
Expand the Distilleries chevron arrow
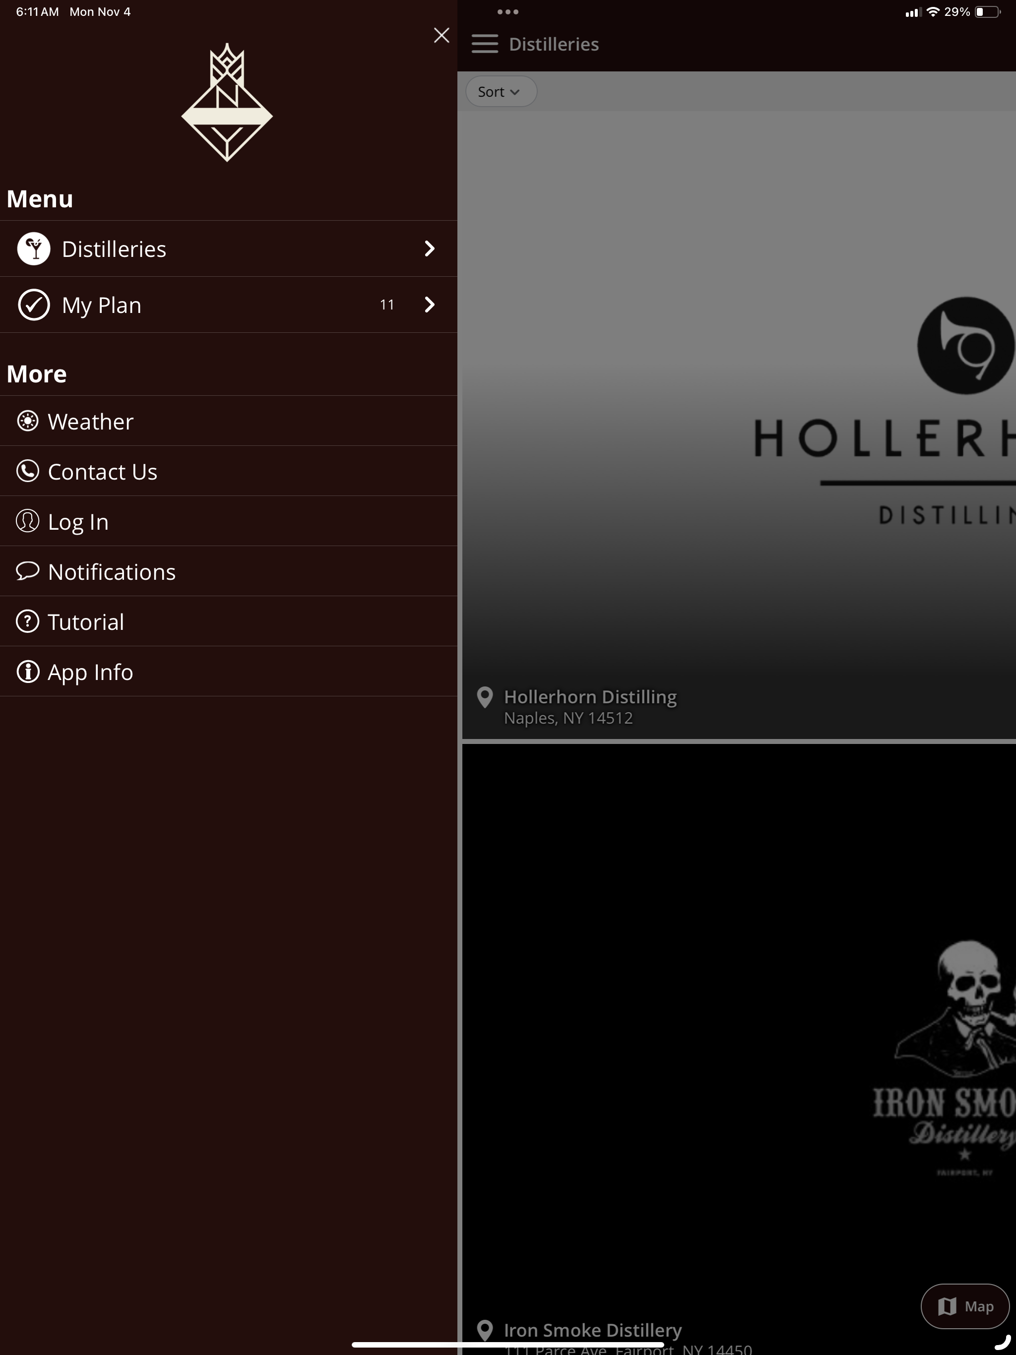pyautogui.click(x=430, y=248)
